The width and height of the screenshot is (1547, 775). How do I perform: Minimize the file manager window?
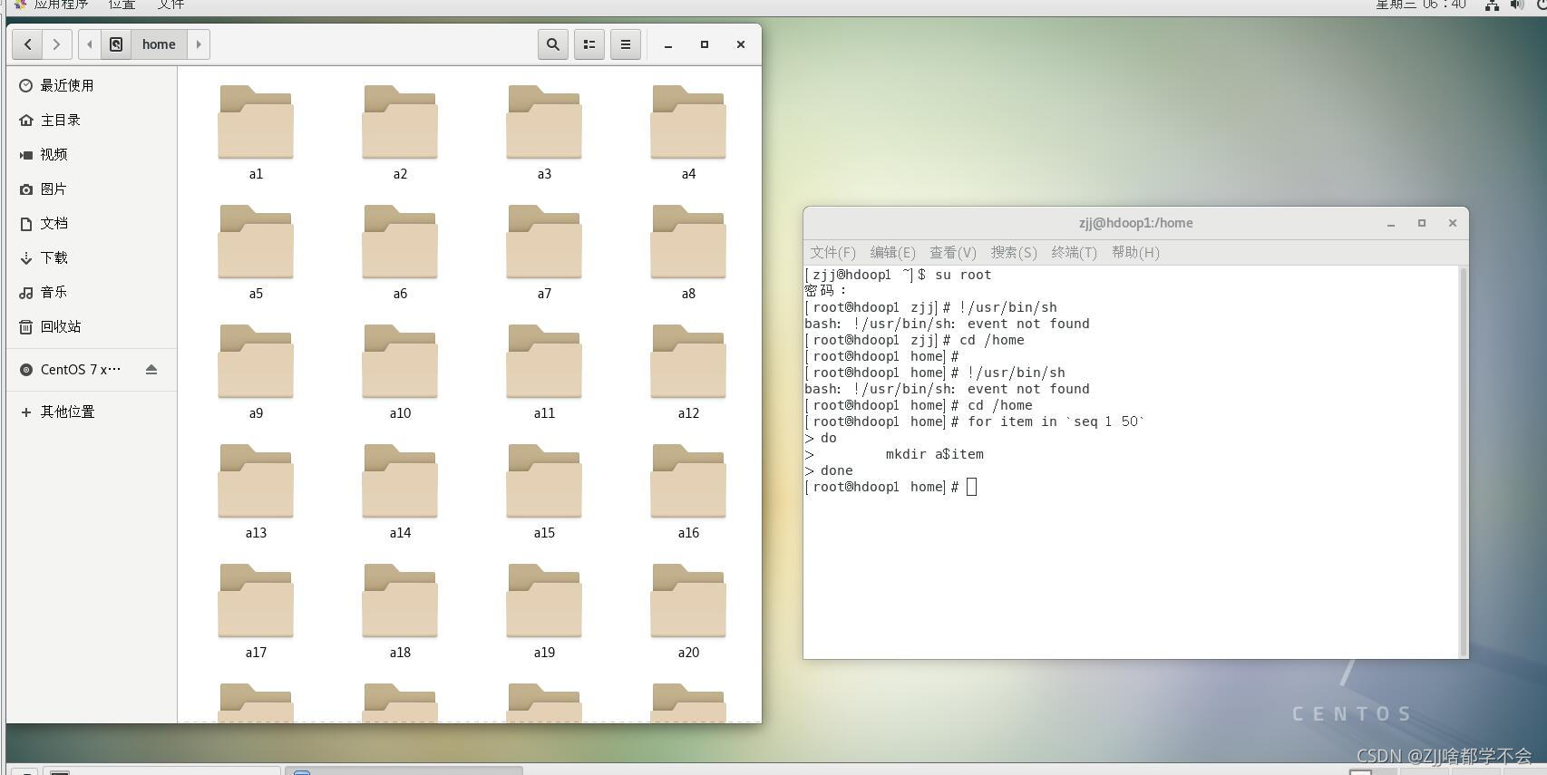coord(668,44)
